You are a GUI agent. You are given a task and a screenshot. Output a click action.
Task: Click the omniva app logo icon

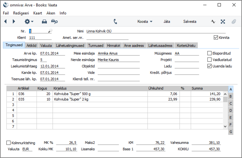pos(6,5)
